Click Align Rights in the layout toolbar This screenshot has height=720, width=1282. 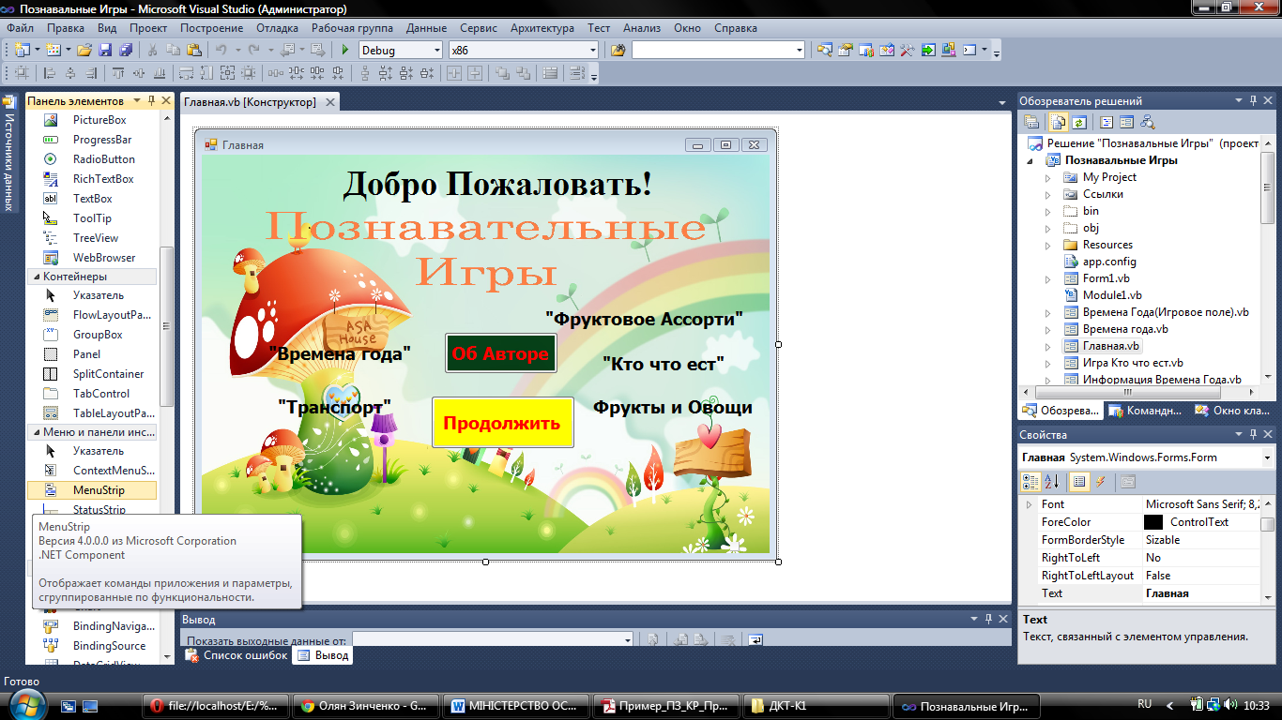pos(91,72)
